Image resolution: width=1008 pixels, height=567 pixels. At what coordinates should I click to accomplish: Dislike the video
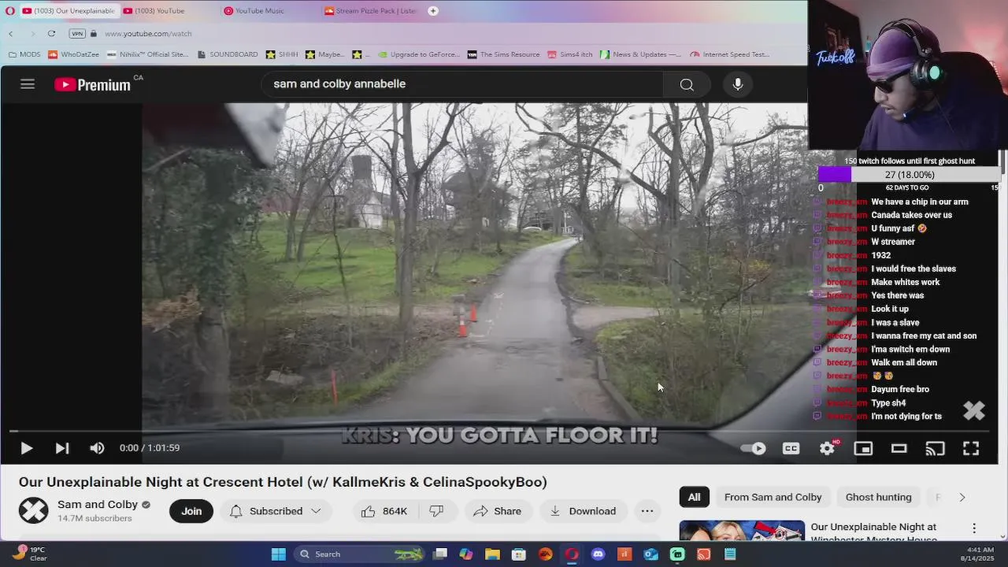coord(437,511)
